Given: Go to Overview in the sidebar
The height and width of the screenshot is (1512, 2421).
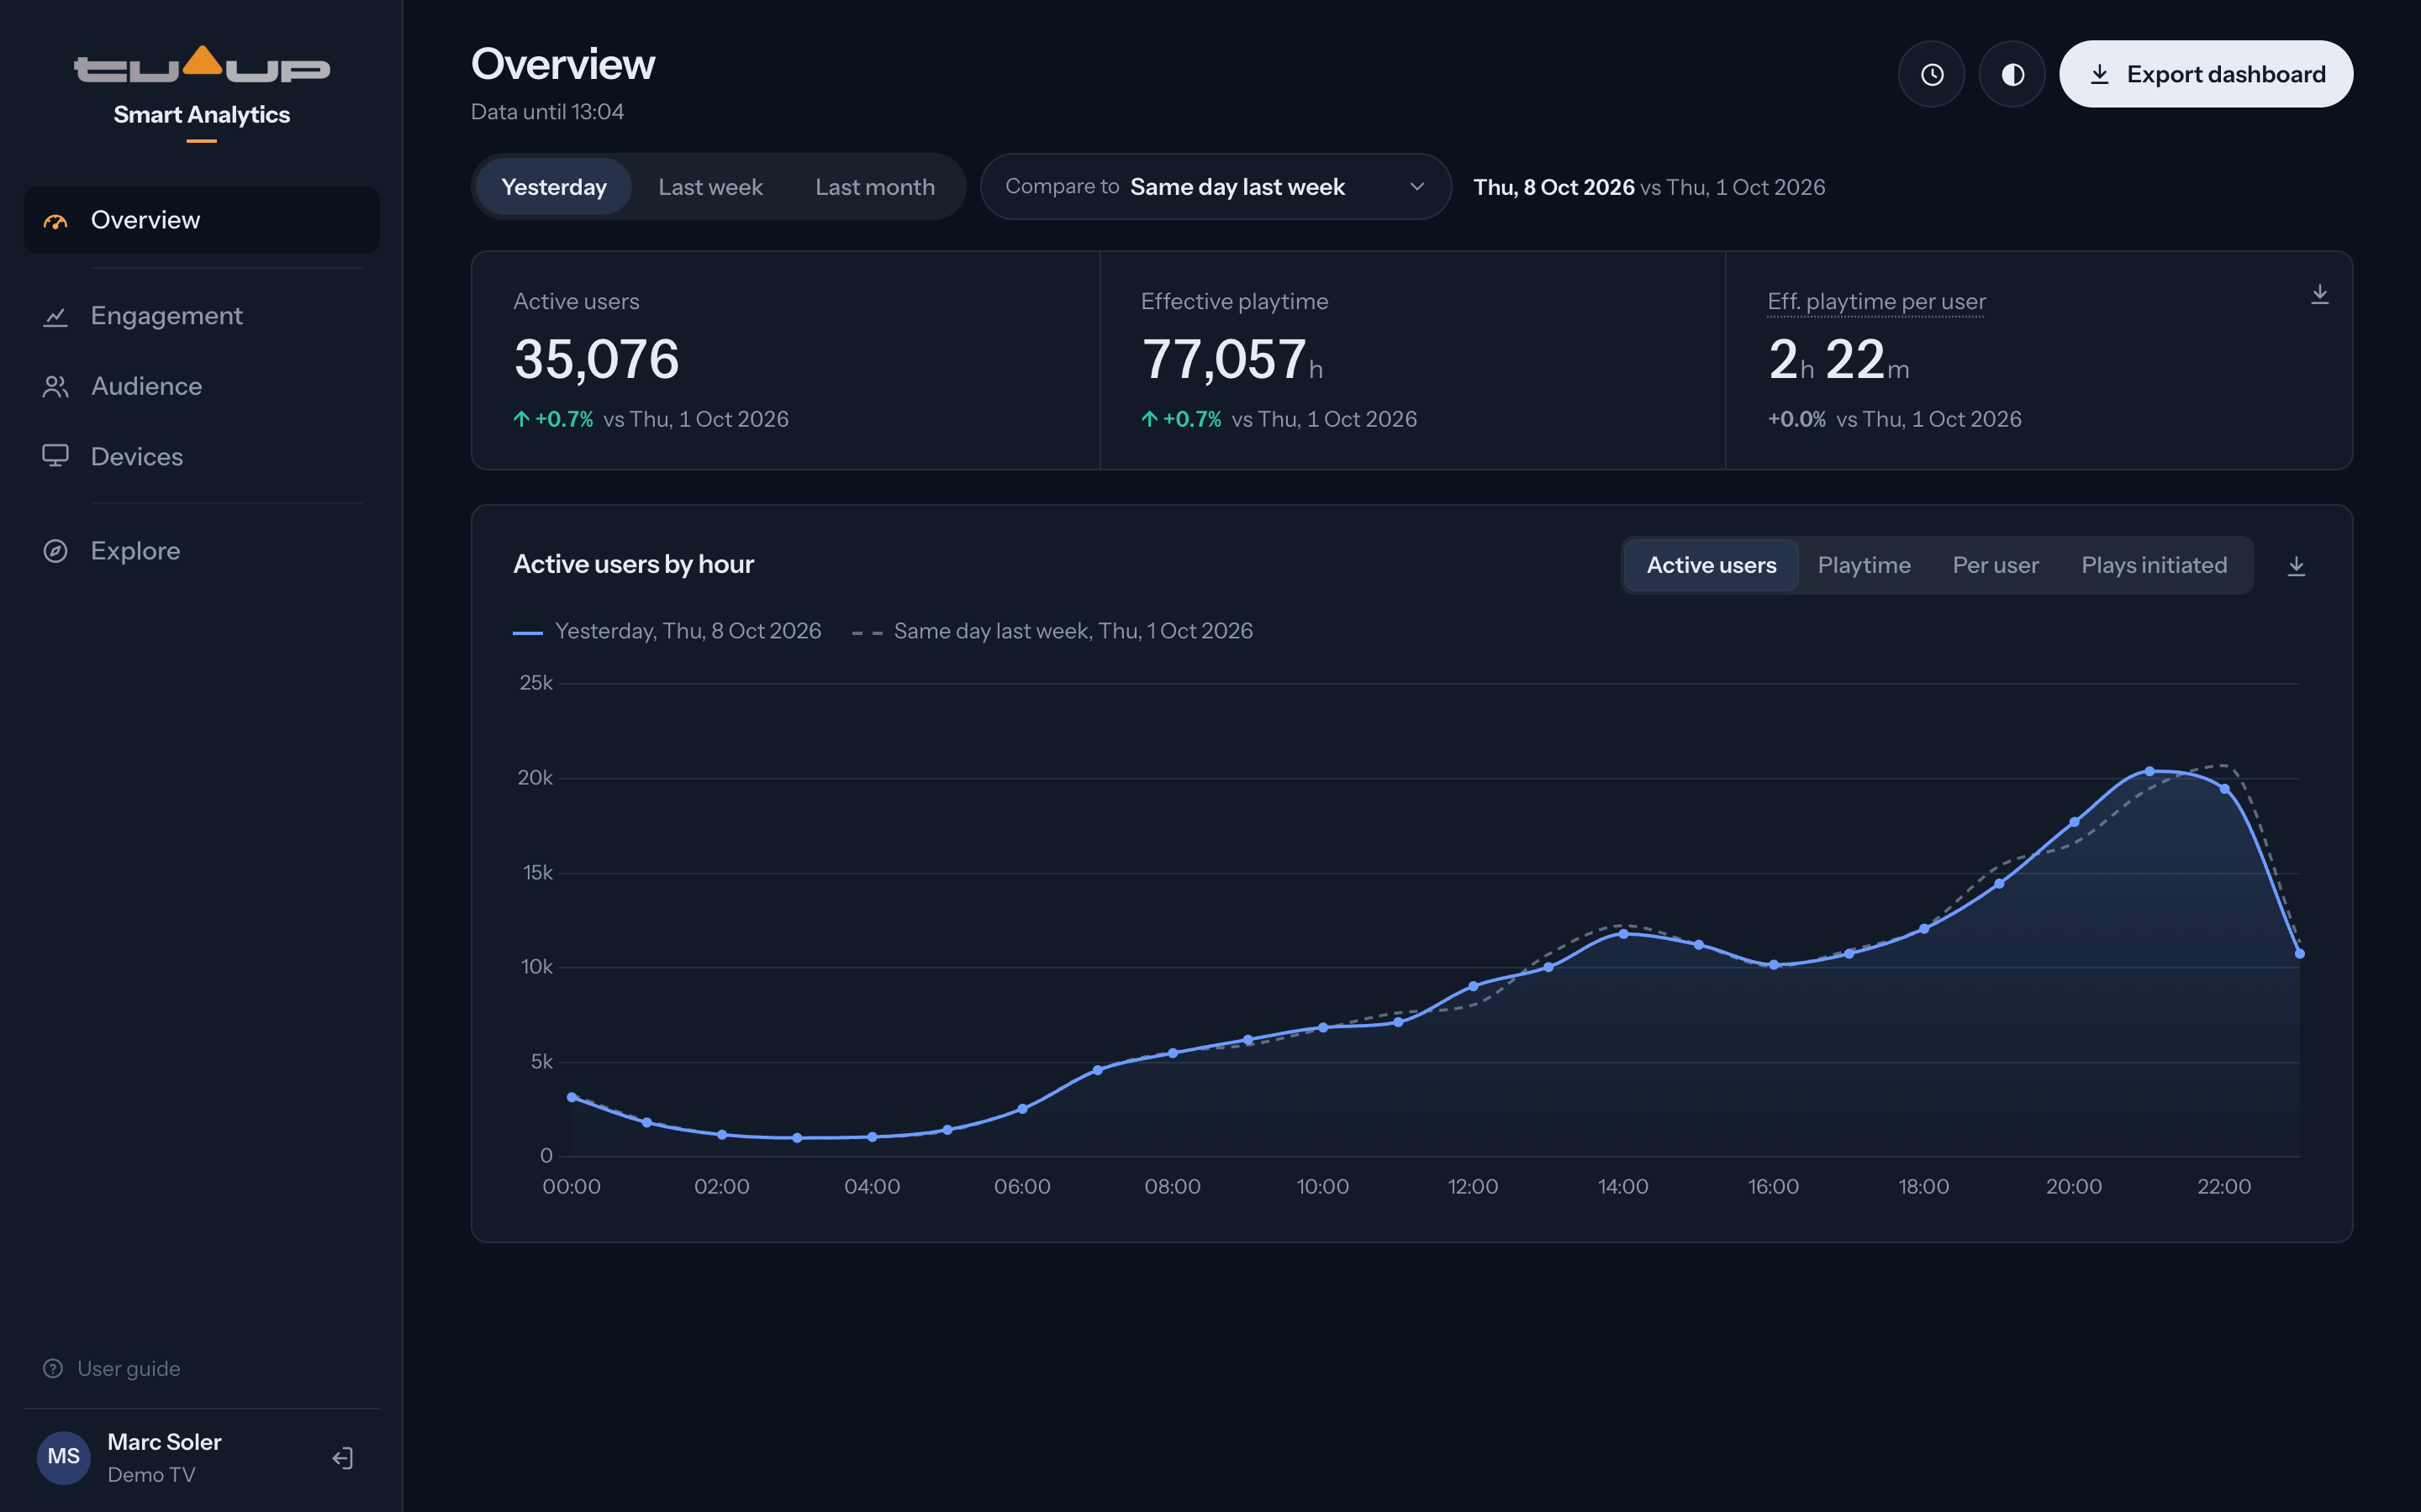Looking at the screenshot, I should 201,220.
